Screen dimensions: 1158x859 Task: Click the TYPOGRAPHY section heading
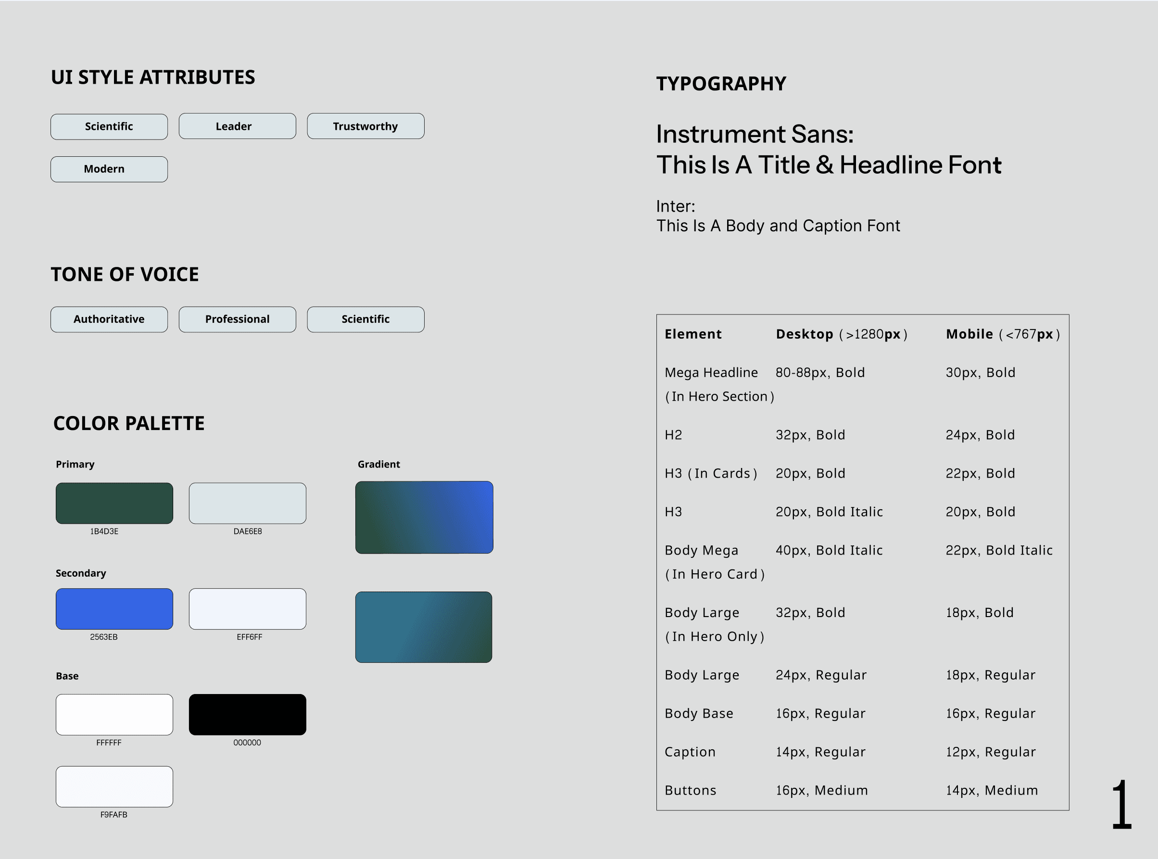[x=721, y=84]
